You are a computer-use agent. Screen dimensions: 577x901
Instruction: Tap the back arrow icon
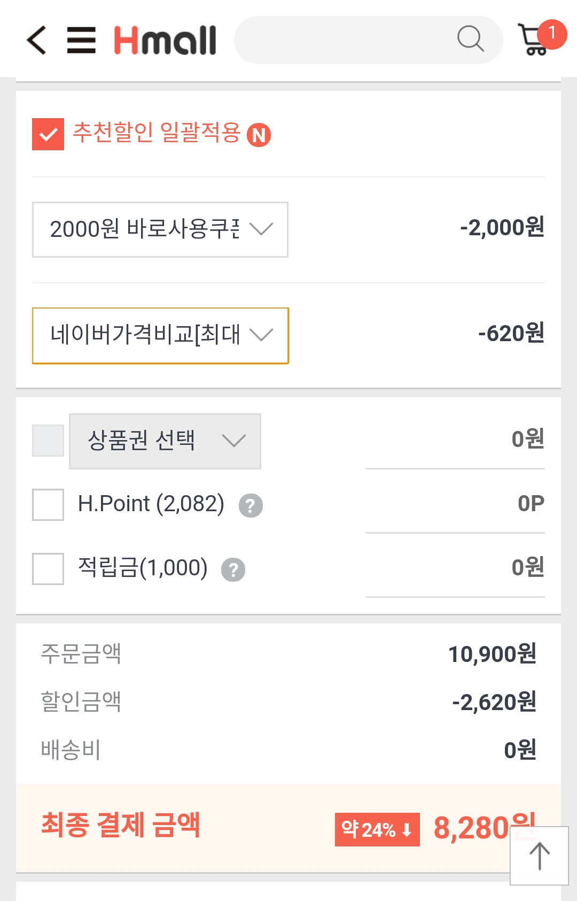(x=36, y=40)
